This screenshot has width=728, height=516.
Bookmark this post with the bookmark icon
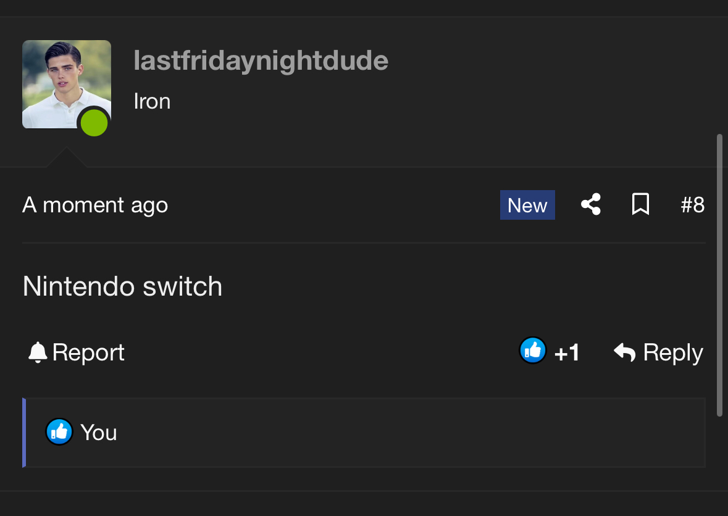pyautogui.click(x=640, y=205)
